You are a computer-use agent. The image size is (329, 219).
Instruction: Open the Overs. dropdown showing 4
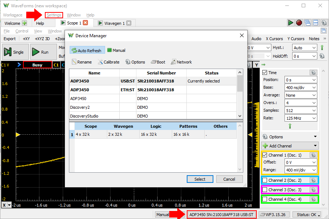pyautogui.click(x=301, y=103)
